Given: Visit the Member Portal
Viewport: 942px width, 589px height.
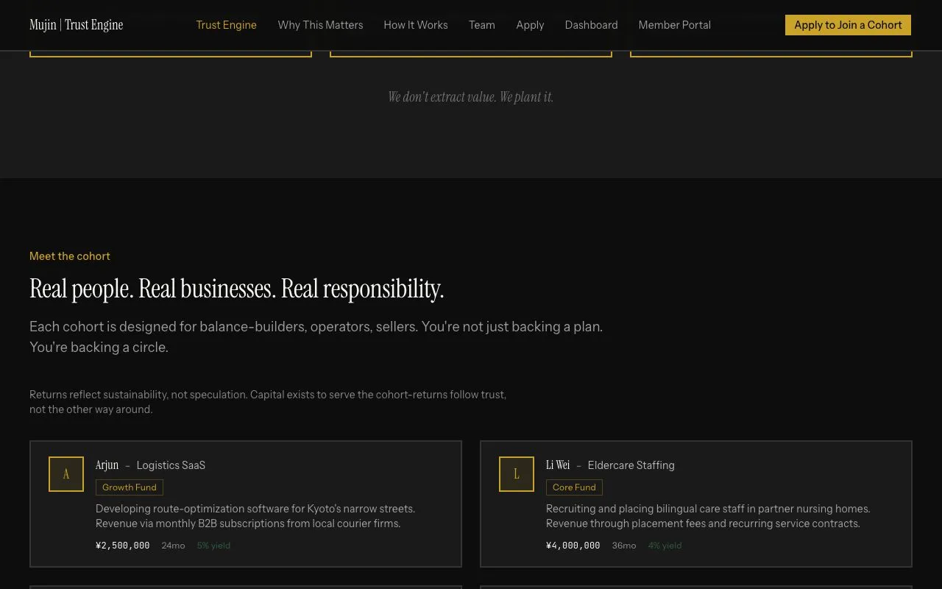Looking at the screenshot, I should click(x=674, y=25).
